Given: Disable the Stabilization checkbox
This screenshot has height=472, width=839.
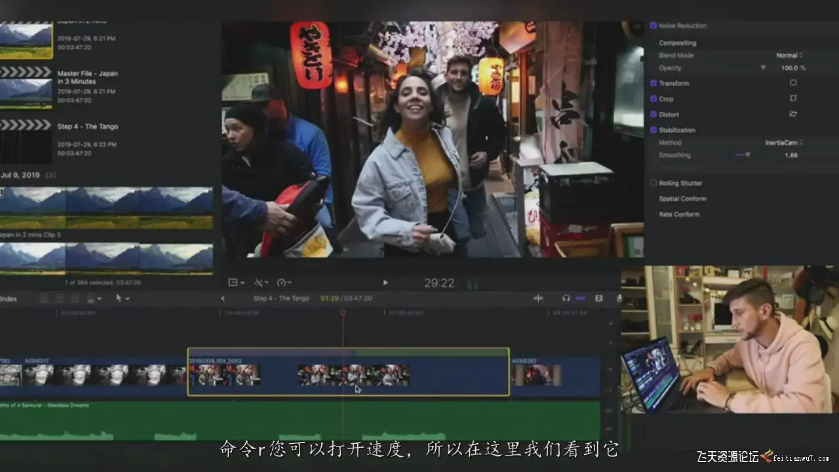Looking at the screenshot, I should pos(653,130).
